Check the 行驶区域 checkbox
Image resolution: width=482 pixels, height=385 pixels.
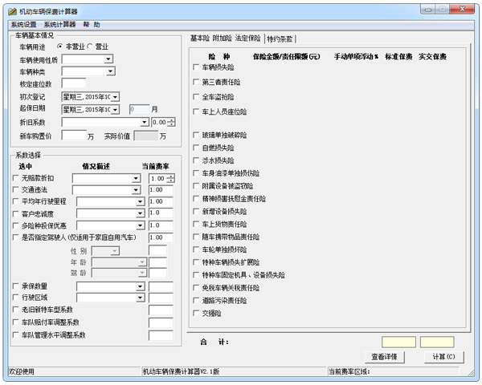tap(15, 298)
